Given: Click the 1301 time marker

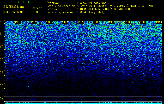Looking at the screenshot, I should (18, 22).
